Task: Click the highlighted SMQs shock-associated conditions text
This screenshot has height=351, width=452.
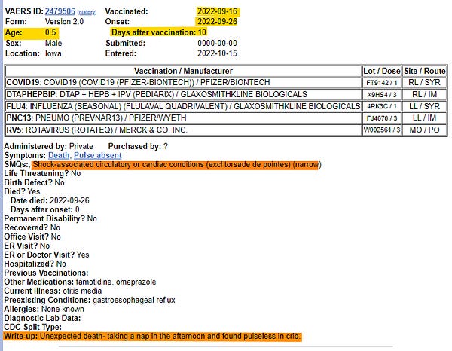Action: click(x=176, y=164)
